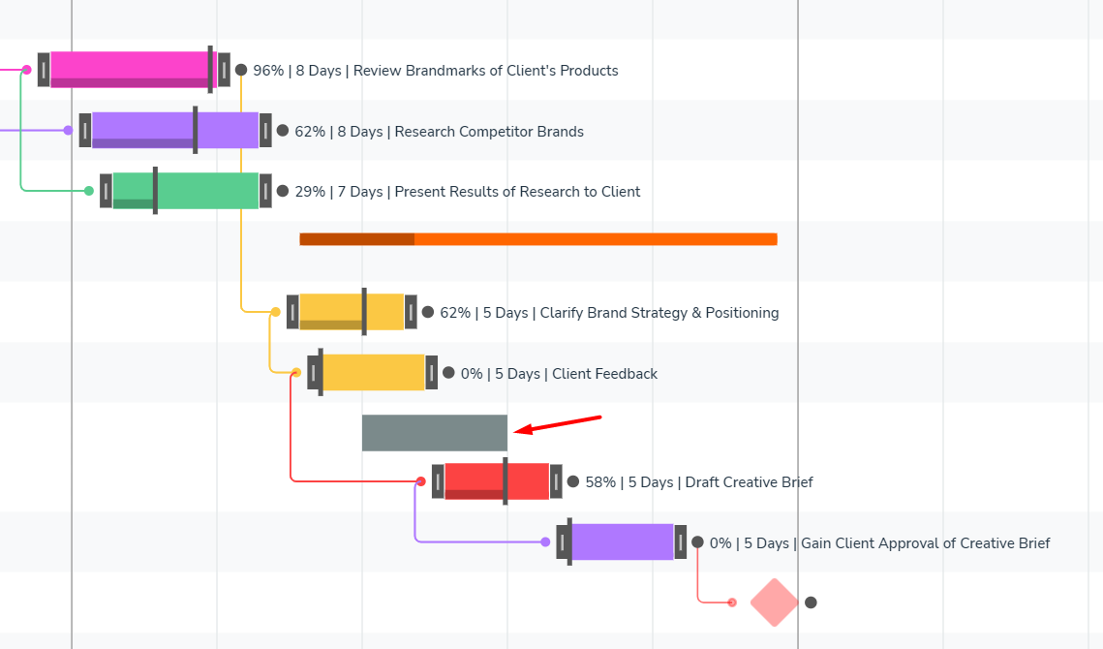This screenshot has height=649, width=1103.
Task: Select the gray bar indicated by the red arrow
Action: point(434,433)
